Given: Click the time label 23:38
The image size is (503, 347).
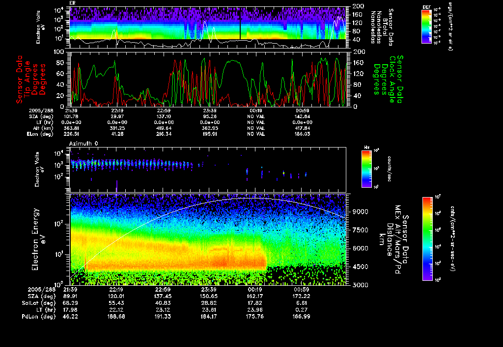Looking at the screenshot, I should (x=209, y=111).
